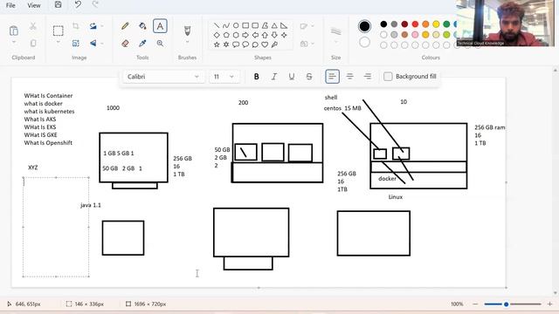Open the Size line thickness dropdown

click(x=335, y=35)
